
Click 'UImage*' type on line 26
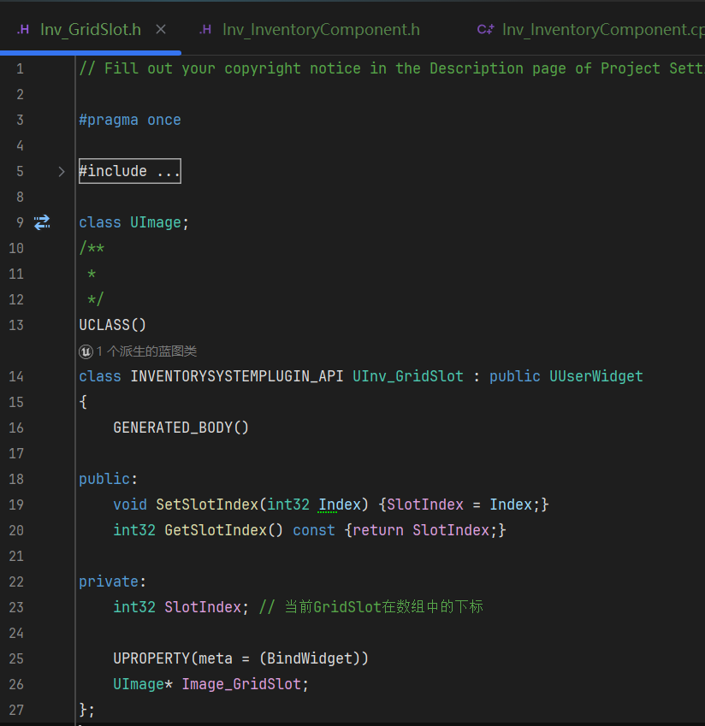143,684
